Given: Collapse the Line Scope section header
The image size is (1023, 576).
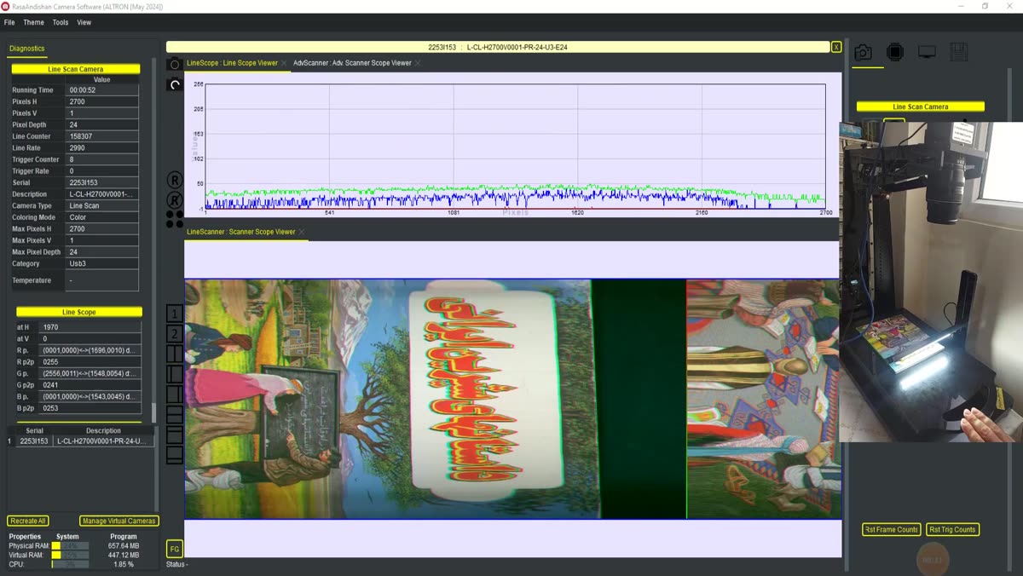Looking at the screenshot, I should coord(79,312).
